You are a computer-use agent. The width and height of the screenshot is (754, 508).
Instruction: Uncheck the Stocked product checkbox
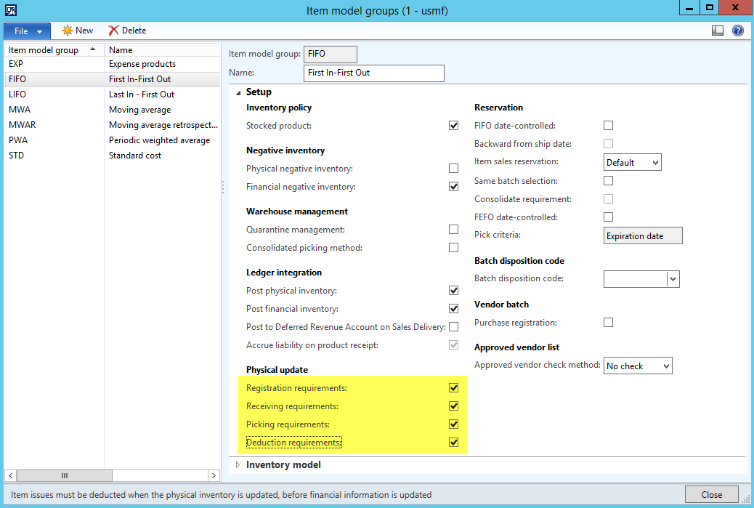(454, 126)
